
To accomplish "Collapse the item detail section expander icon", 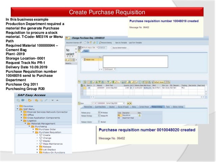I will tap(79, 103).
